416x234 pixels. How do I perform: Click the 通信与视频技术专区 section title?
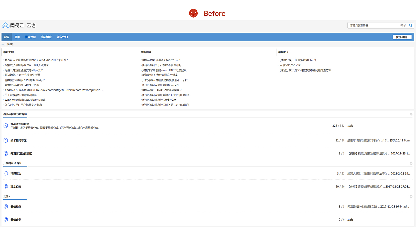[15, 114]
